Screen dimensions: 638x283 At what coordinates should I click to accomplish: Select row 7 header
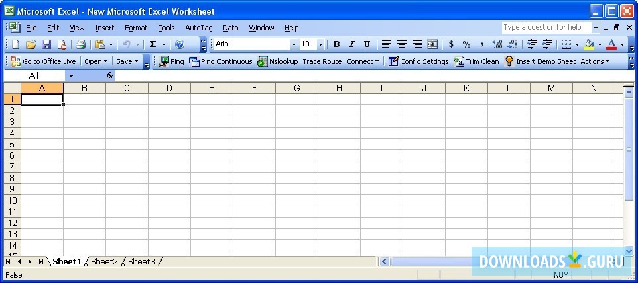12,167
